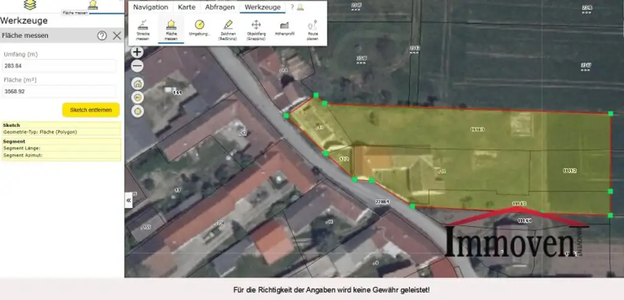Image resolution: width=624 pixels, height=300 pixels.
Task: Close the Fläche messen panel
Action: click(x=117, y=35)
